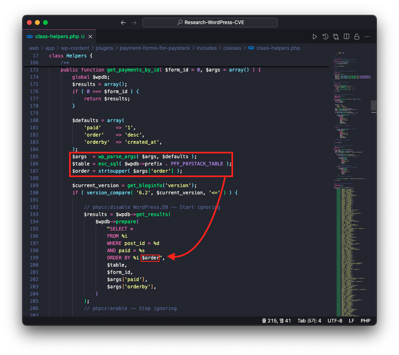Run the PHP file with play icon
This screenshot has height=355, width=399.
tap(315, 37)
